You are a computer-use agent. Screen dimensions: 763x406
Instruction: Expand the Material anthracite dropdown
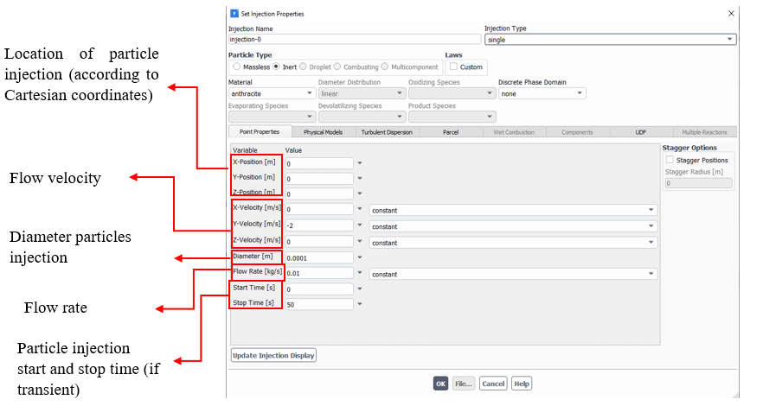(x=272, y=93)
